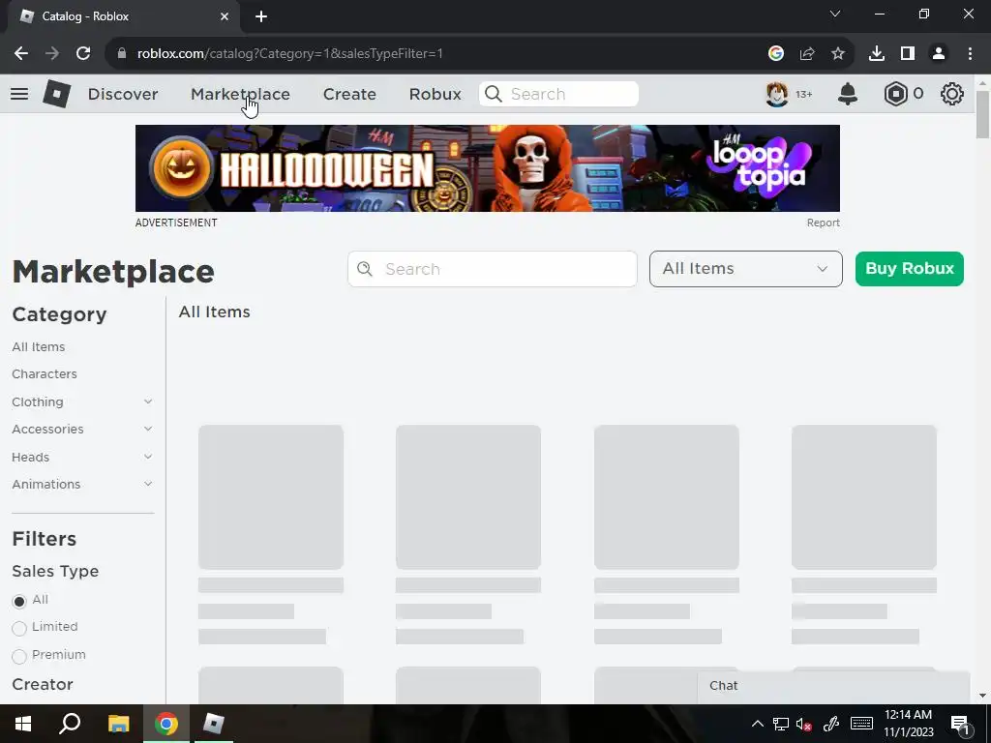Click the Marketplace search magnifier icon
Viewport: 991px width, 743px height.
click(365, 269)
